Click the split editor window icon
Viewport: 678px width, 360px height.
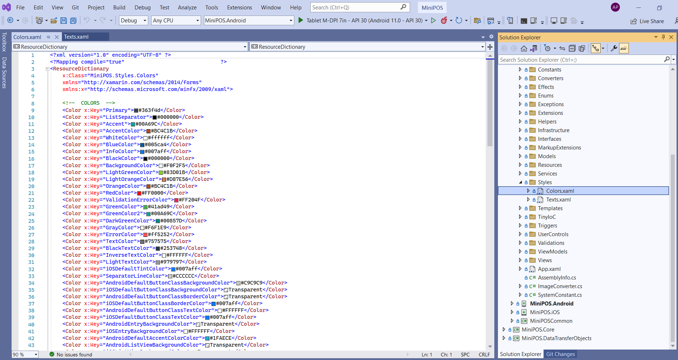490,47
